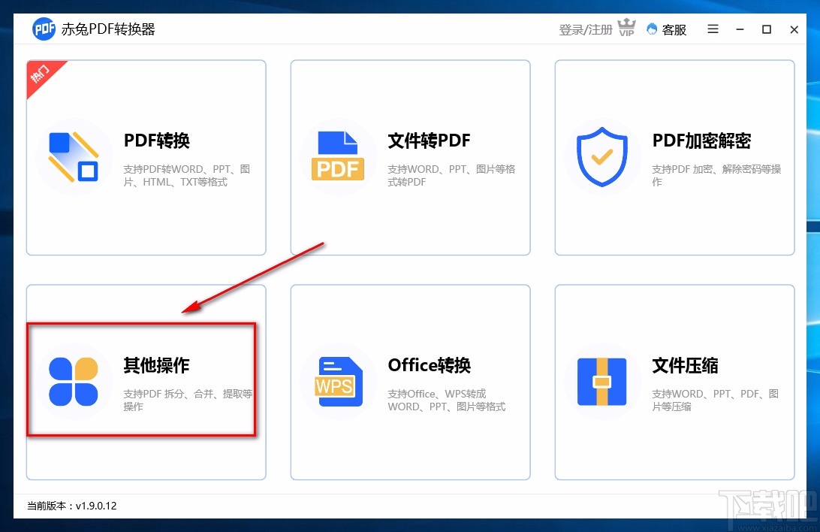Screen dimensions: 820x532
Task: Open the PDF加密解密 feature card
Action: click(x=674, y=157)
